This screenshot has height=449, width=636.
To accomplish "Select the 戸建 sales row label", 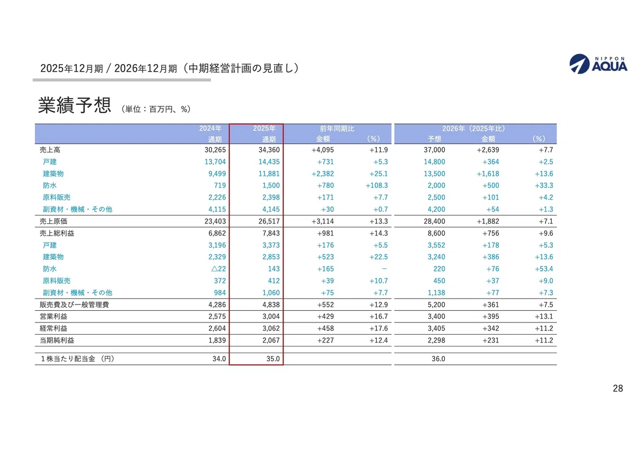I will (50, 161).
